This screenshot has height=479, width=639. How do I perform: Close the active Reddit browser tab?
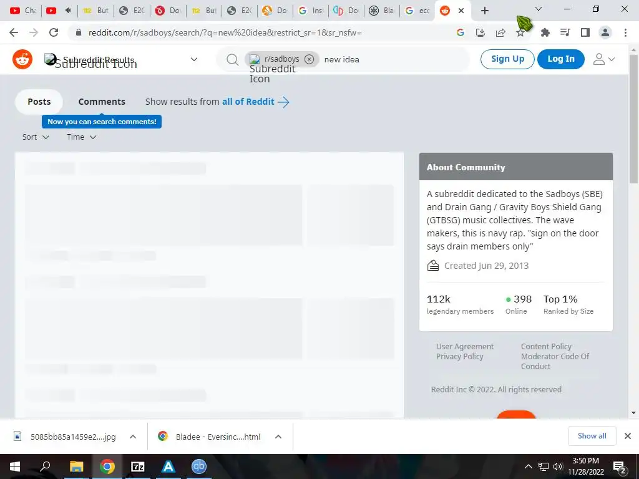pyautogui.click(x=461, y=11)
